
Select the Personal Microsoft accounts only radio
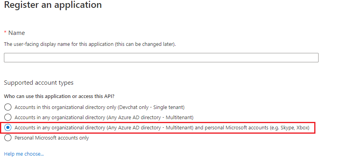(7, 138)
